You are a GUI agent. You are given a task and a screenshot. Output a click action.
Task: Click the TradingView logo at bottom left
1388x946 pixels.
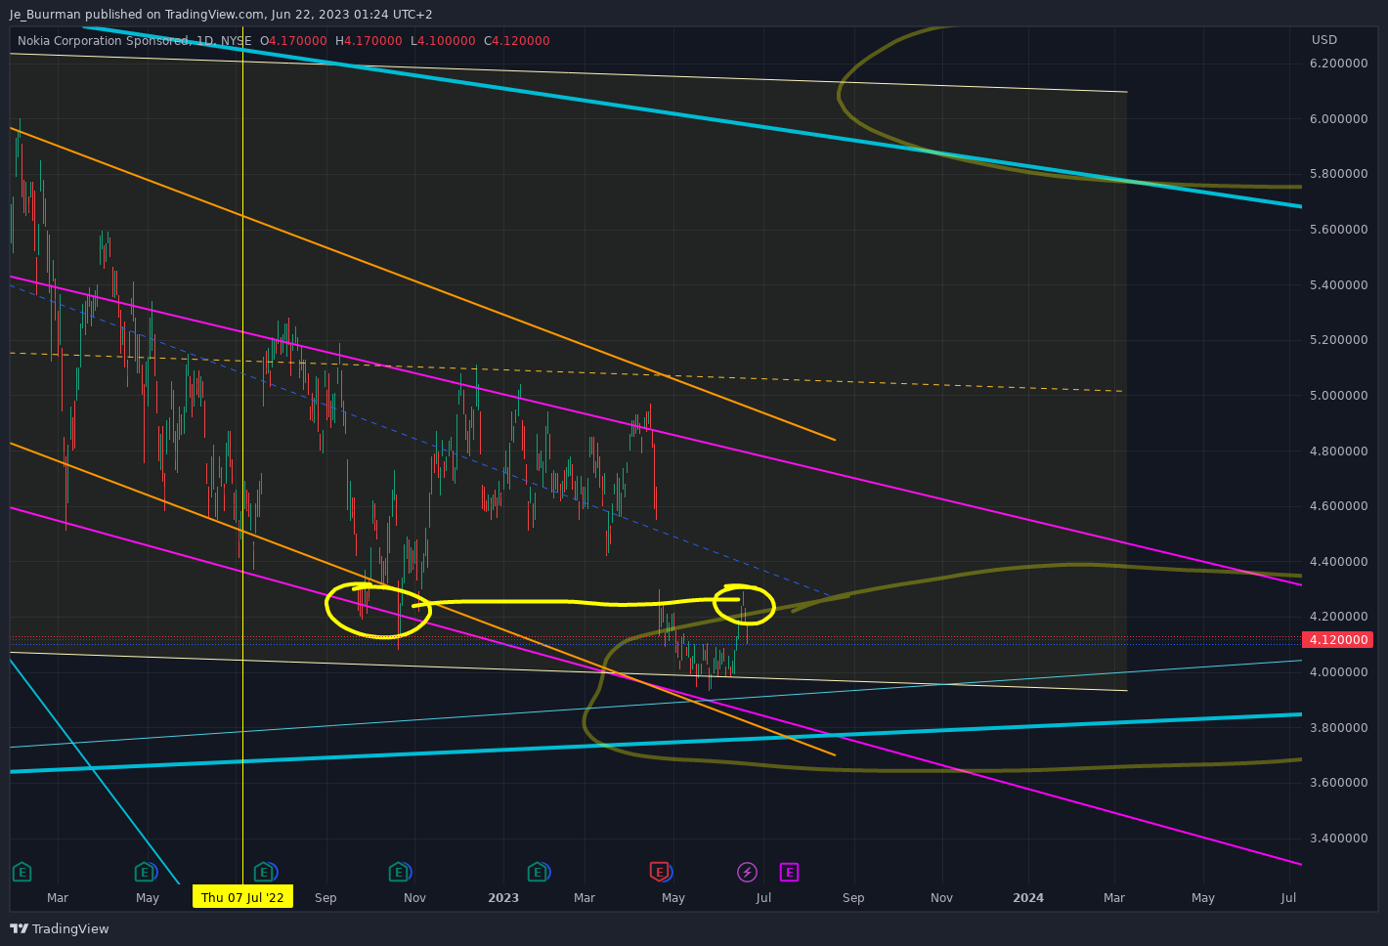click(x=60, y=928)
